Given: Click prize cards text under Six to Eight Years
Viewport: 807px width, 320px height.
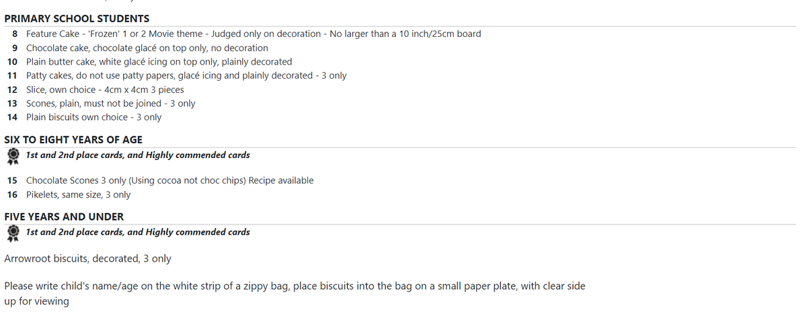Looking at the screenshot, I should (138, 155).
